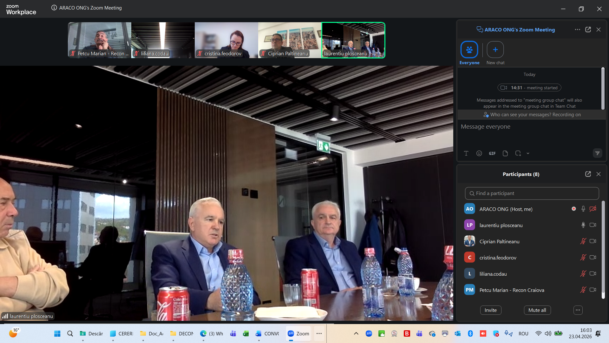The width and height of the screenshot is (609, 343).
Task: Toggle ARACO ONG host video camera
Action: click(x=593, y=209)
